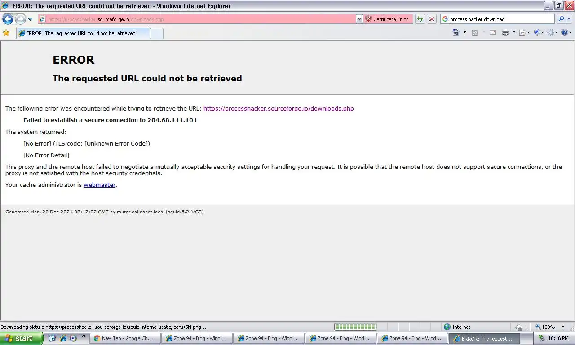
Task: Click the '[No Error Detail]' line
Action: click(x=46, y=155)
